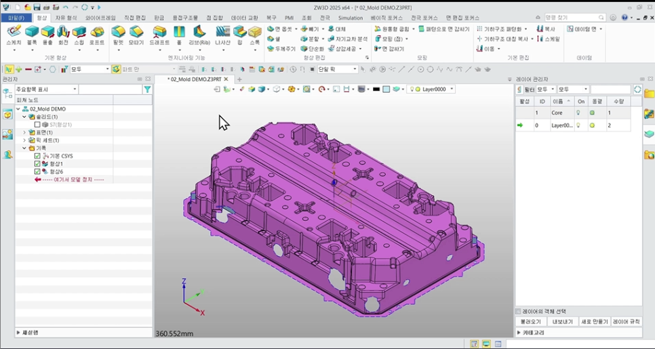Collapse the 02_Mold DEMO root node
Screen dimensions: 655x349
point(18,109)
